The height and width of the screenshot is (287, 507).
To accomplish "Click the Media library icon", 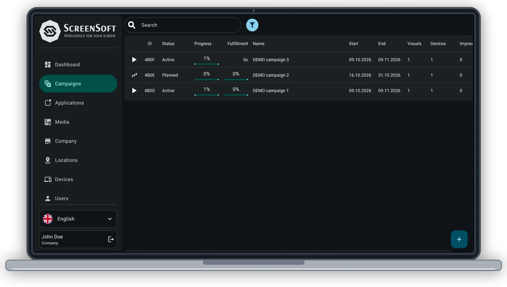I will pyautogui.click(x=48, y=122).
